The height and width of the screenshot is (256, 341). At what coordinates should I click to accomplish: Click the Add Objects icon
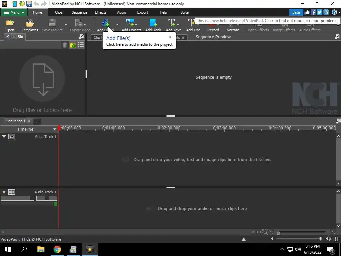click(x=130, y=23)
